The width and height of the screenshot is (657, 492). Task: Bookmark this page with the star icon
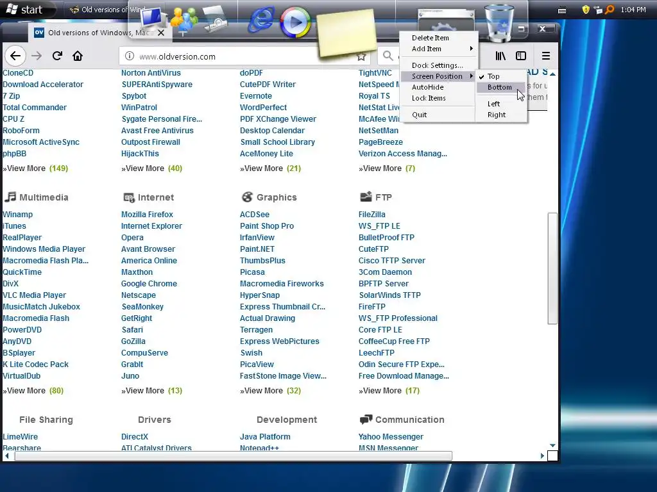pos(361,57)
